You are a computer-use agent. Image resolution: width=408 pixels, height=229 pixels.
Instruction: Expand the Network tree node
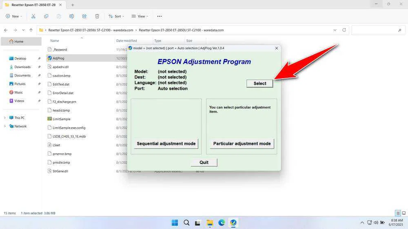[x=5, y=126]
